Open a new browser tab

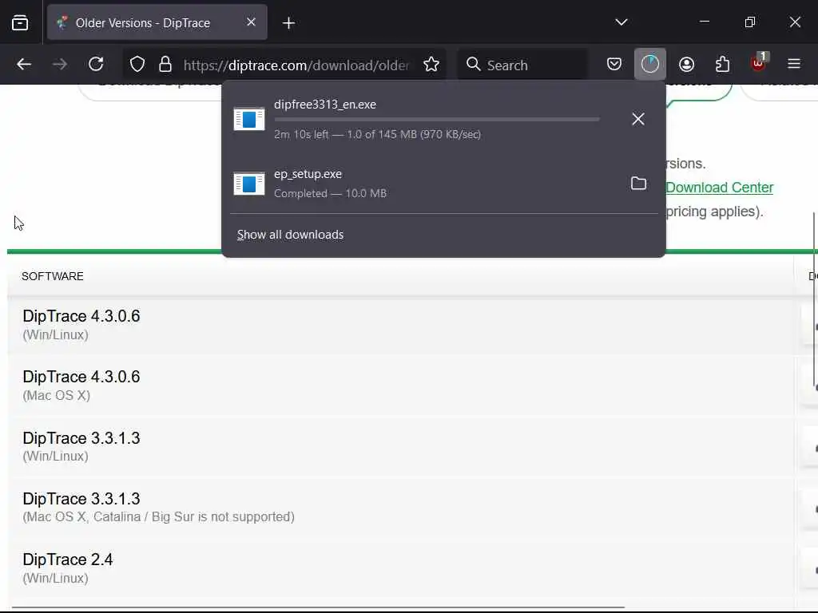click(288, 23)
